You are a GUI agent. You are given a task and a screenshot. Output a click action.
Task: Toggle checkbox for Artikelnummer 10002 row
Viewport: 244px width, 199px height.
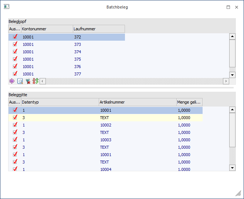15,125
